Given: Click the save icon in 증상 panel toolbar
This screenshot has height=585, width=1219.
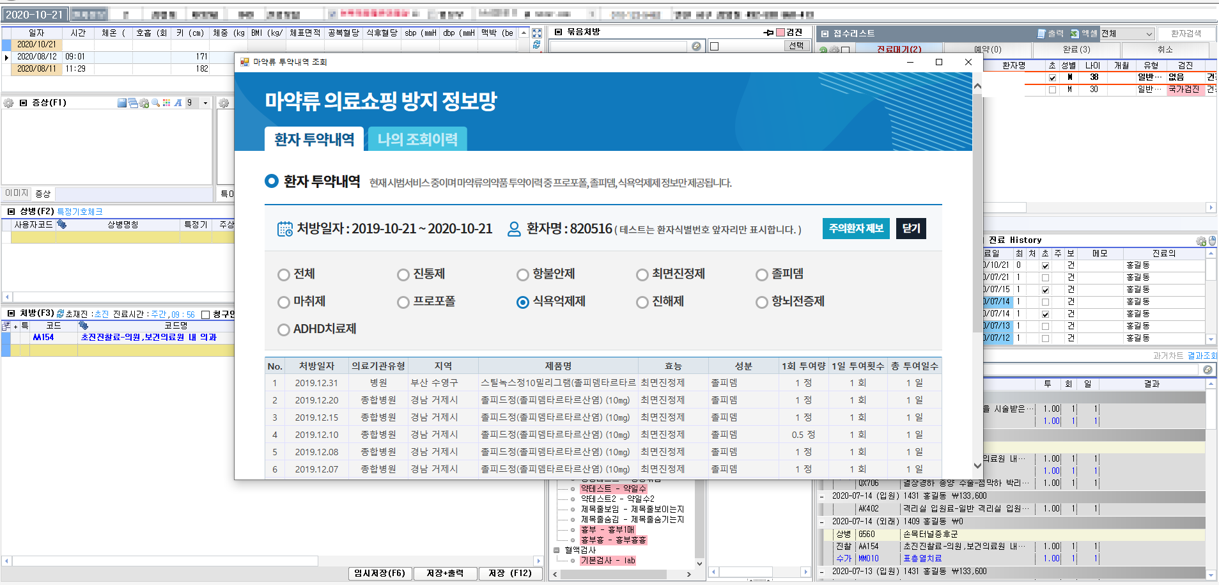Looking at the screenshot, I should 122,103.
